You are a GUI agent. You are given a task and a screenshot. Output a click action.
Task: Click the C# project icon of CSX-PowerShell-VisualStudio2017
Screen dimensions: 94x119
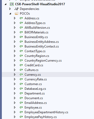click(x=12, y=4)
